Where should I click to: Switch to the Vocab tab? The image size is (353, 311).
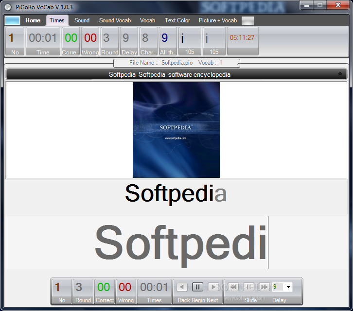tap(147, 20)
